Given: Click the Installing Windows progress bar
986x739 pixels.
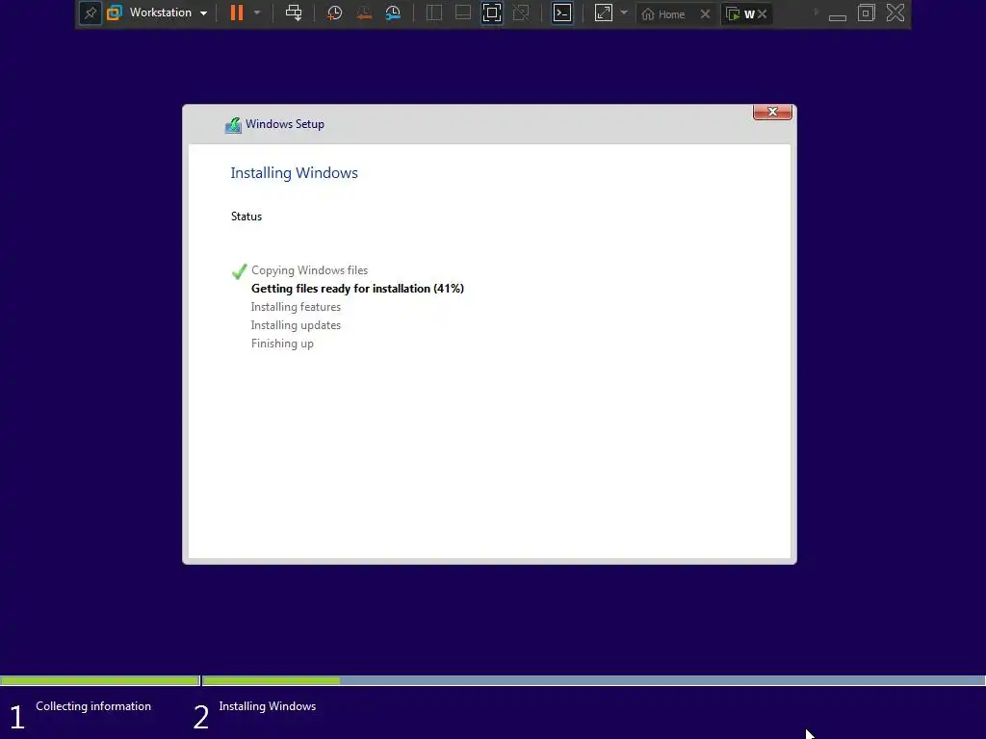Looking at the screenshot, I should 593,680.
